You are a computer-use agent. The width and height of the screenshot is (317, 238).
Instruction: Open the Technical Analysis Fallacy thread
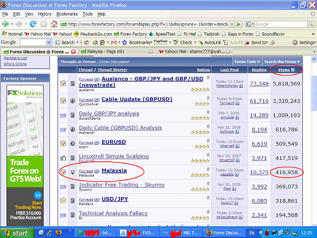click(113, 213)
